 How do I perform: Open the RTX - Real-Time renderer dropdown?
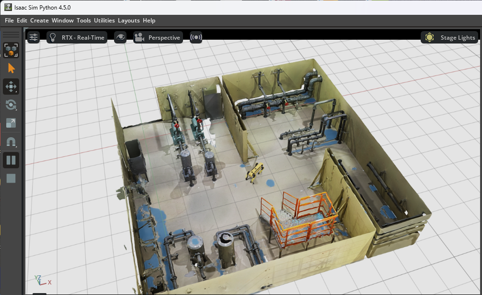coord(77,37)
